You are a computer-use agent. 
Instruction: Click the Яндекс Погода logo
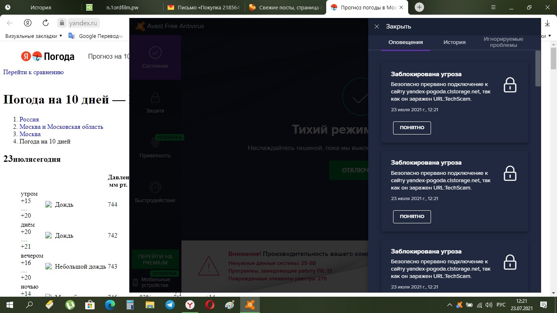pyautogui.click(x=48, y=56)
